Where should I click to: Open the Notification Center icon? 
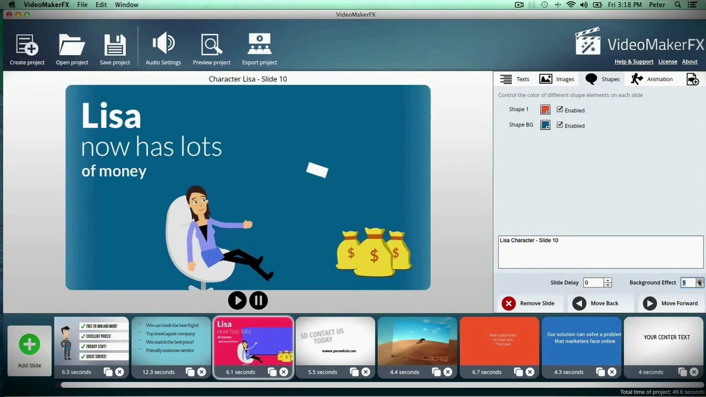click(693, 5)
